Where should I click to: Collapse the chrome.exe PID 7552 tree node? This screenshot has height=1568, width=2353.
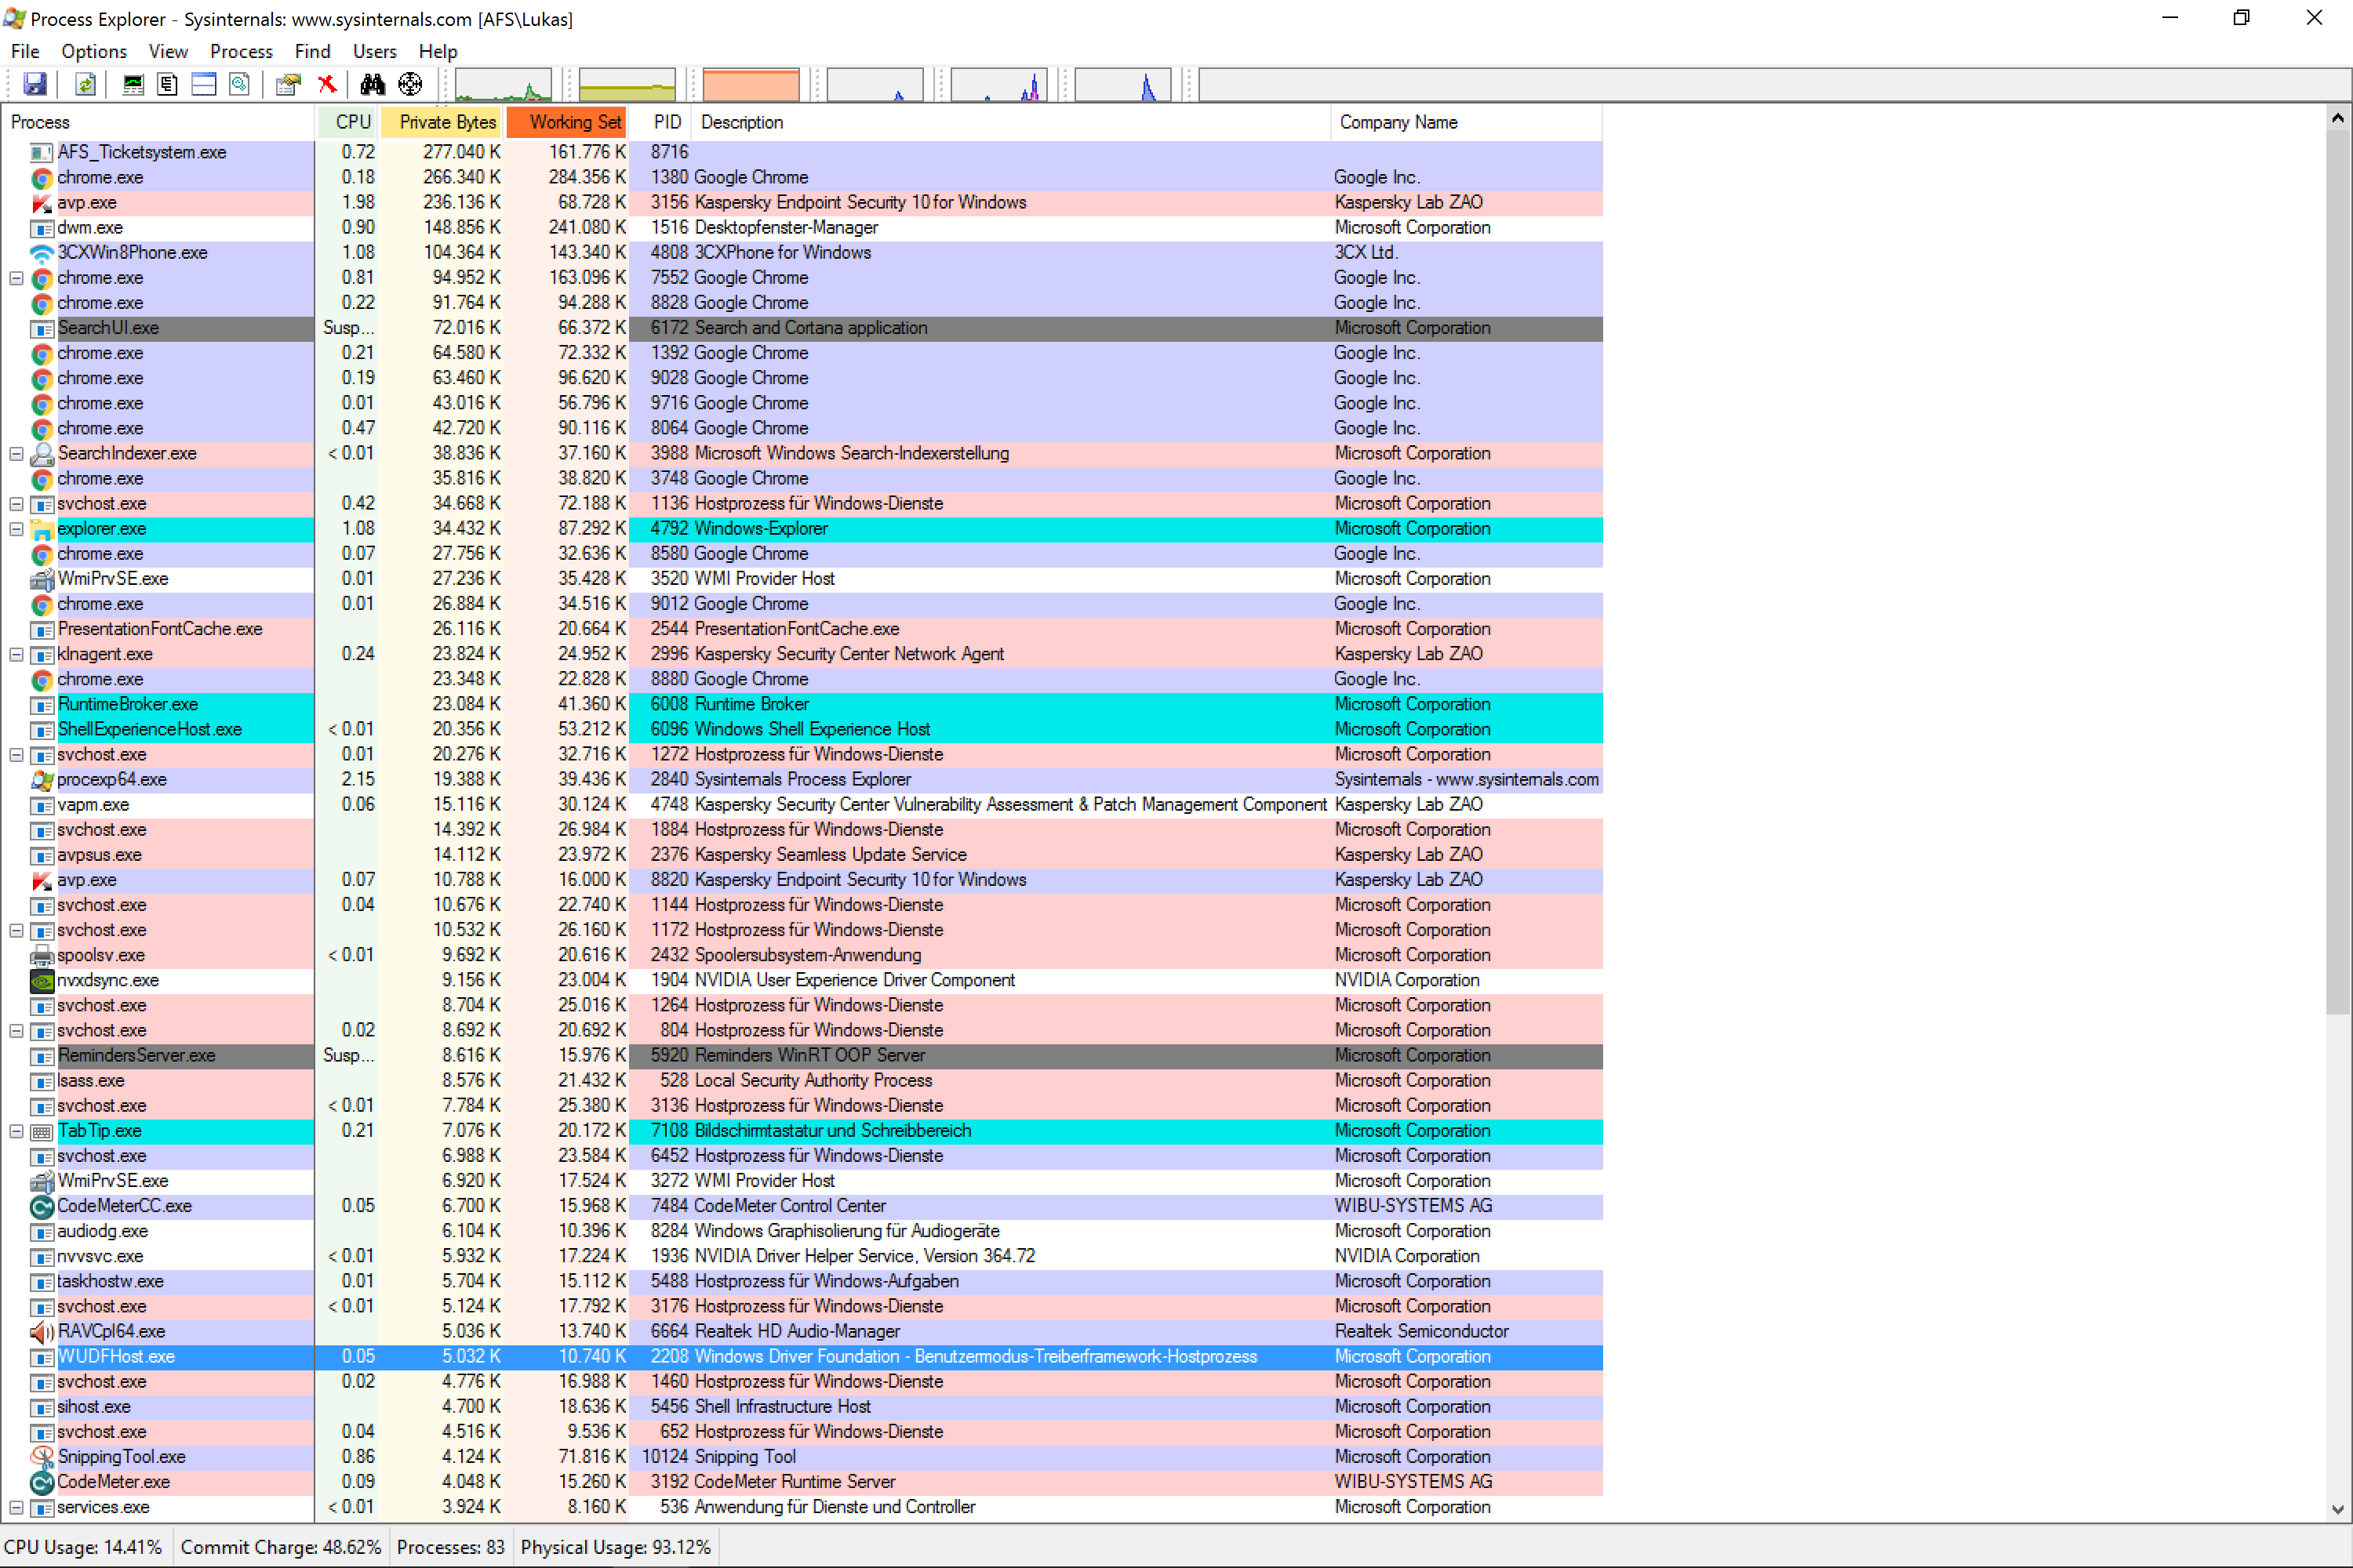point(16,278)
